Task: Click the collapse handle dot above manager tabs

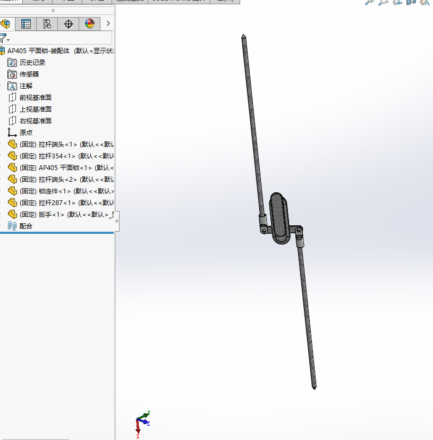Action: point(53,11)
